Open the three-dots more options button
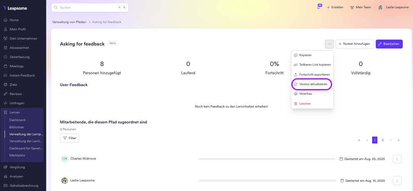Screen dimensions: 413x191 pos(329,44)
